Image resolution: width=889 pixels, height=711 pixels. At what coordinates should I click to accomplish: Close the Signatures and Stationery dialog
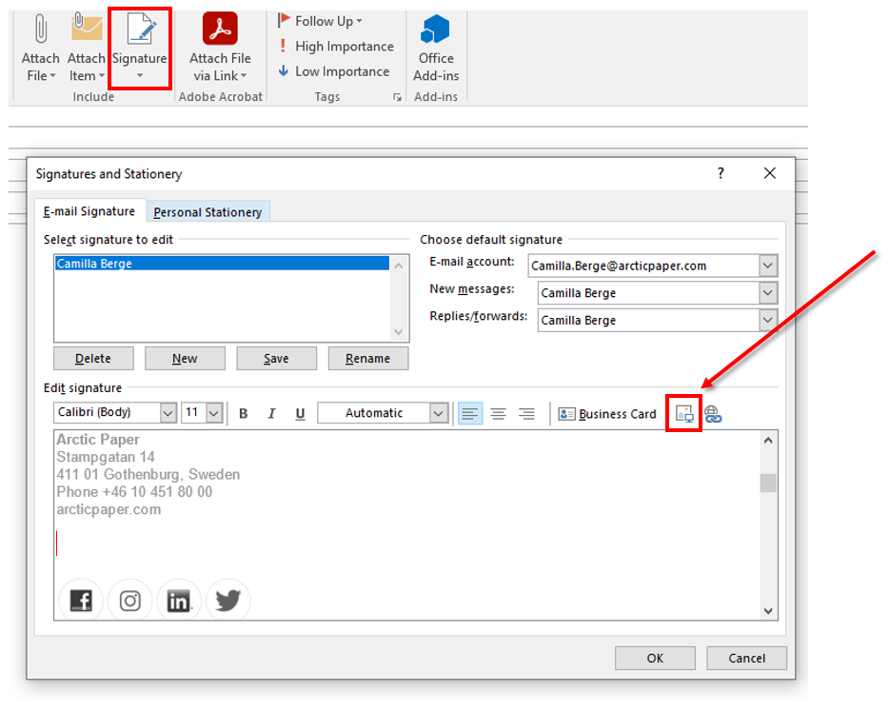click(x=769, y=173)
